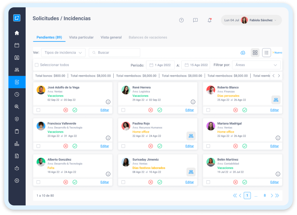Go to page 8 in pagination

pos(265,196)
